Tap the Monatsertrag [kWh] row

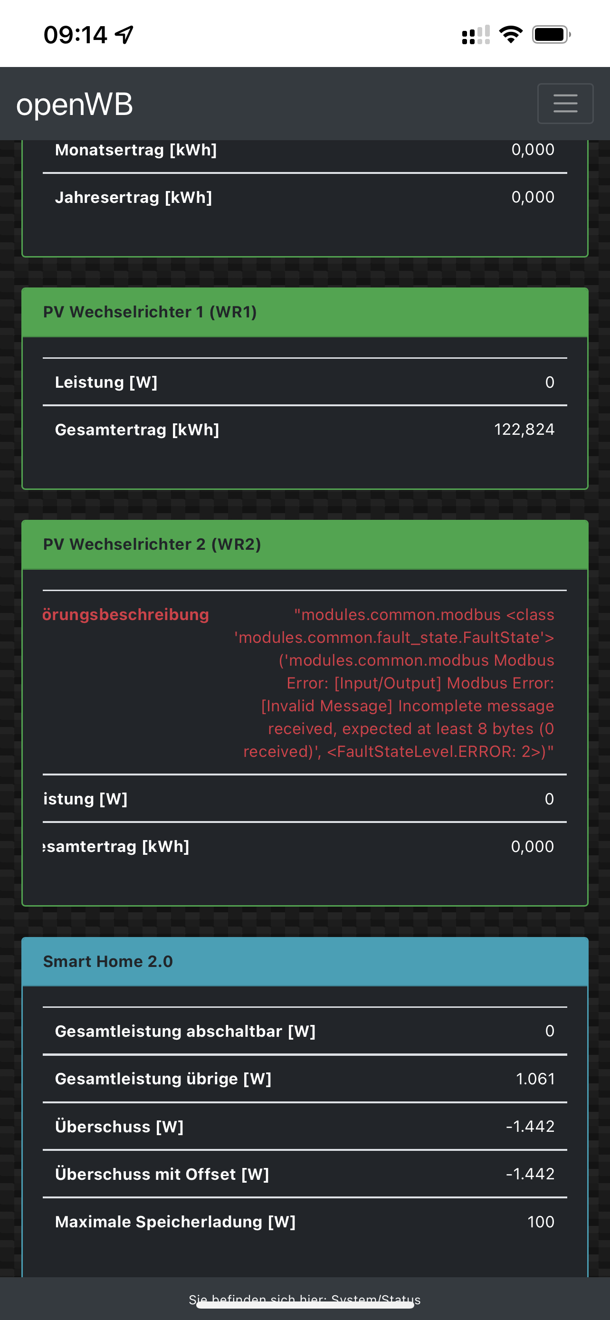click(x=304, y=150)
